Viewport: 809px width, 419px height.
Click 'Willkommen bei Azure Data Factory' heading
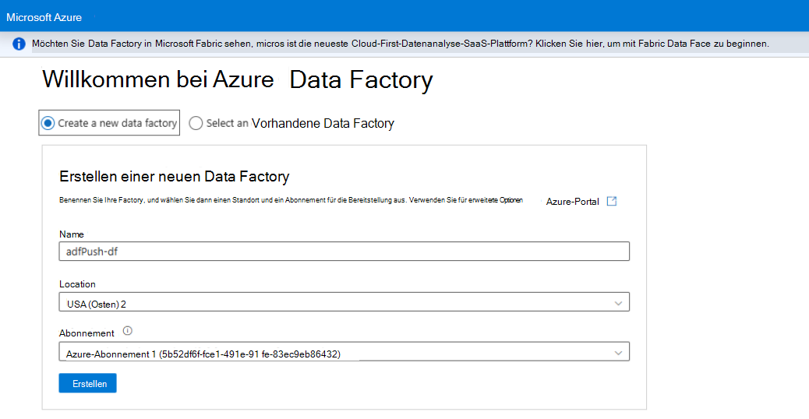click(x=238, y=80)
